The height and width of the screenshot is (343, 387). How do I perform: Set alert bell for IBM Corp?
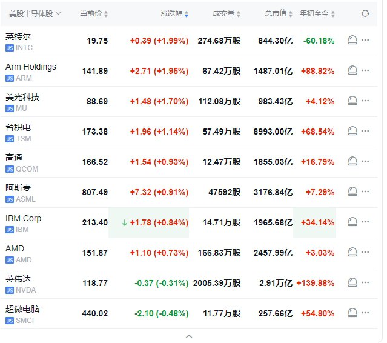[x=352, y=222]
